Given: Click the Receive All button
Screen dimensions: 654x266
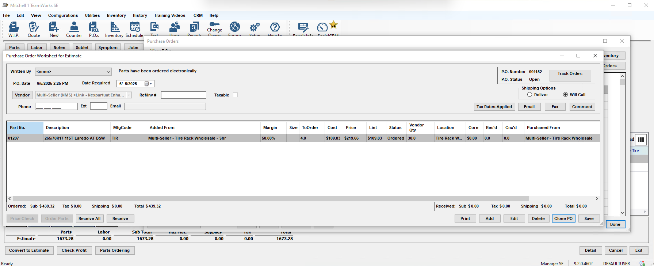Looking at the screenshot, I should pos(89,218).
